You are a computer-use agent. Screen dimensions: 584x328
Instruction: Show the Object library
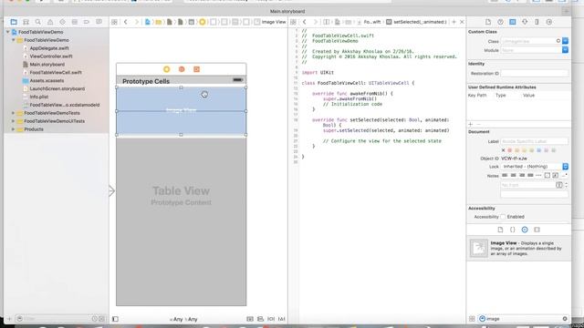[x=525, y=230]
